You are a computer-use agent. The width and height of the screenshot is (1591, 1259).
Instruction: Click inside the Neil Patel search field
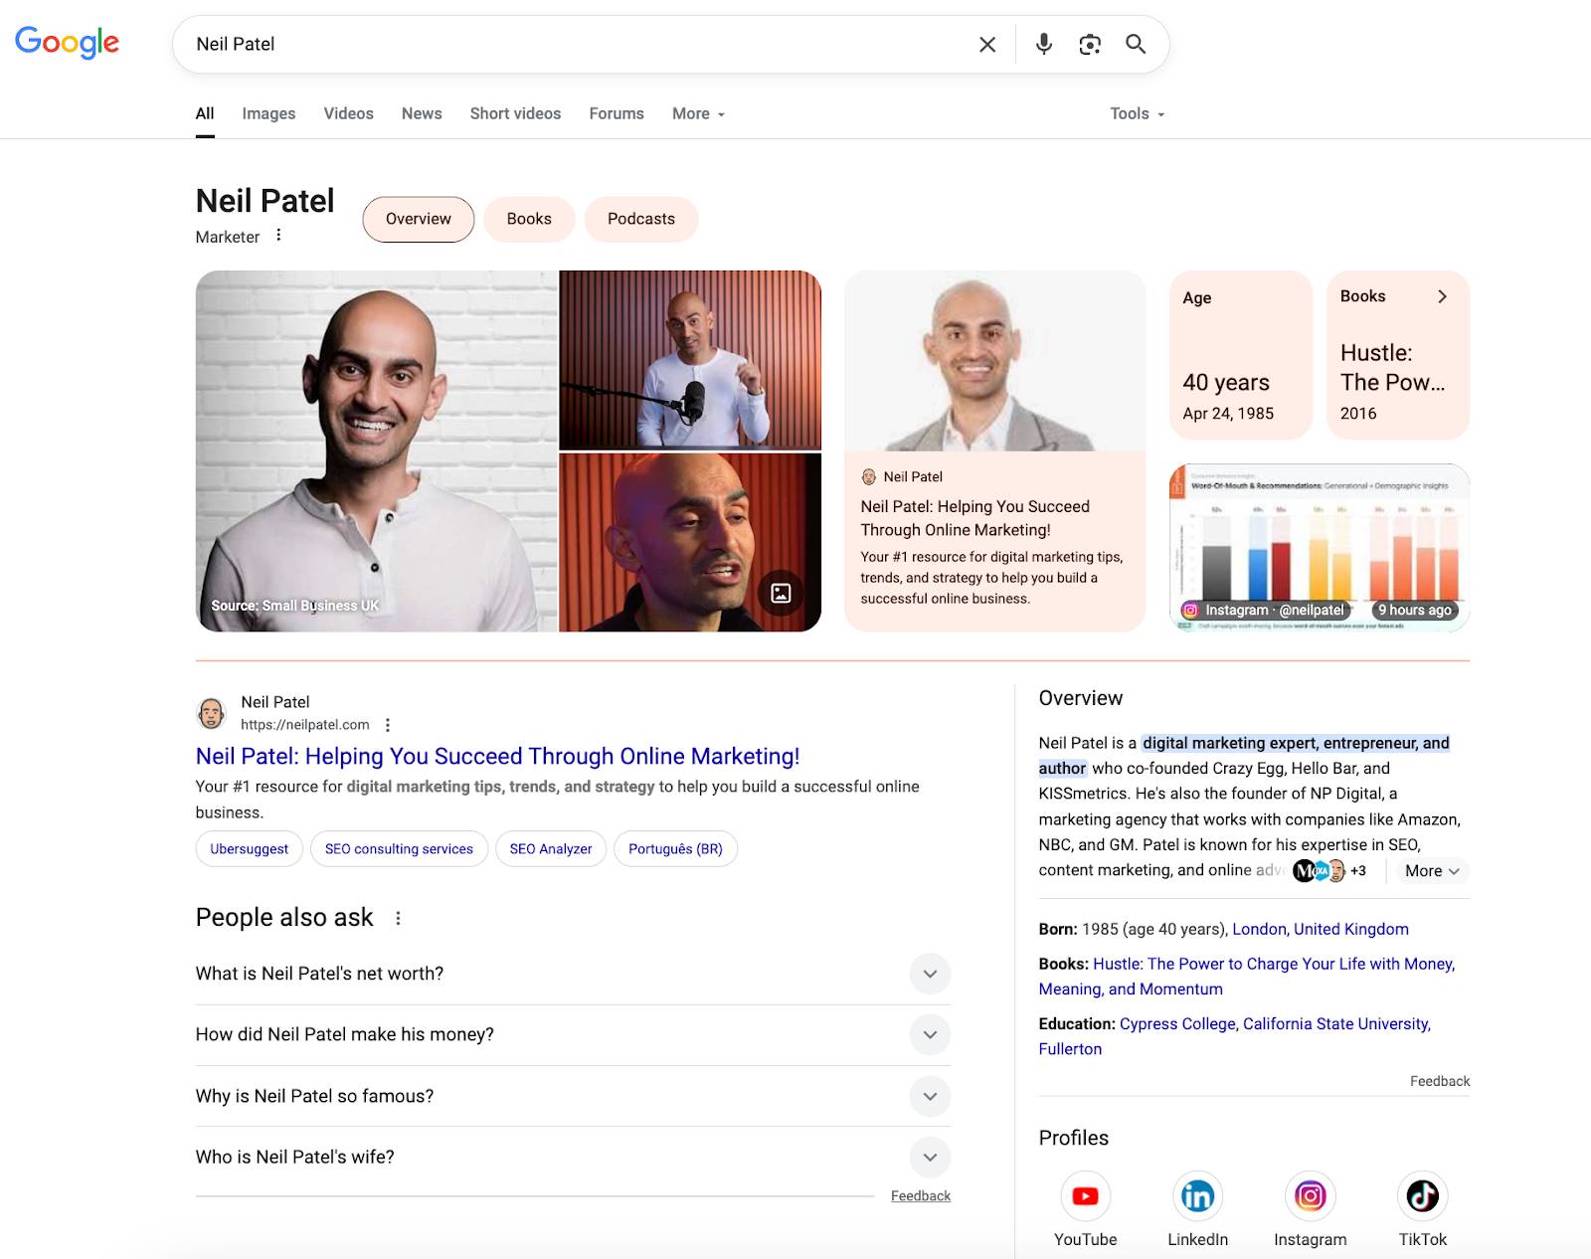[x=577, y=44]
